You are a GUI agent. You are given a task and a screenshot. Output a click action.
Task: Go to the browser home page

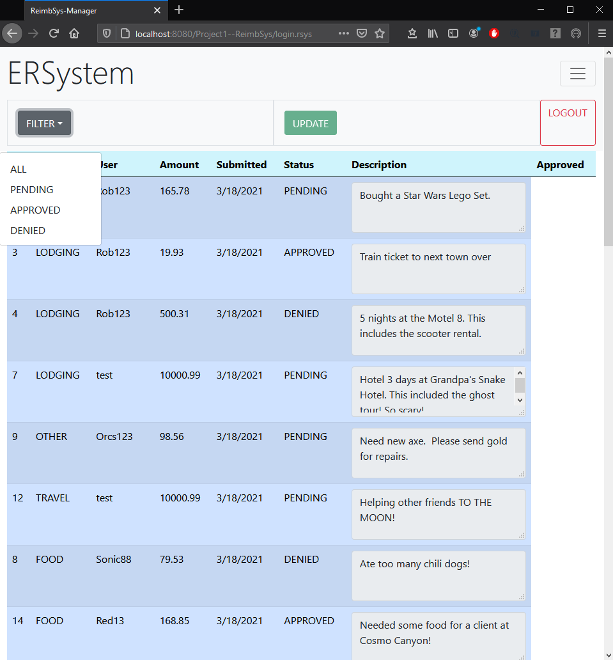point(74,33)
